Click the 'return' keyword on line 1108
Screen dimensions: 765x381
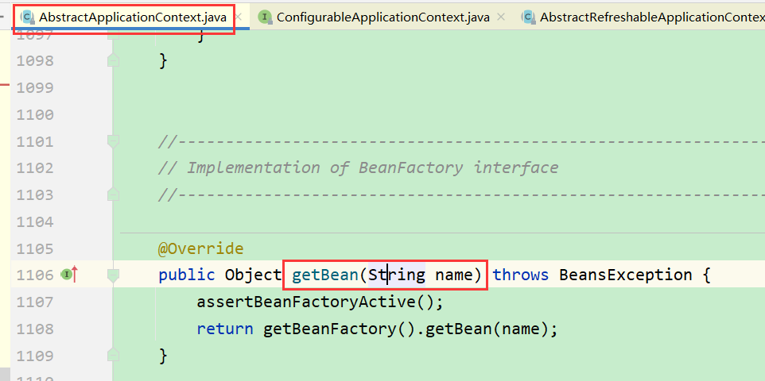[x=225, y=329]
